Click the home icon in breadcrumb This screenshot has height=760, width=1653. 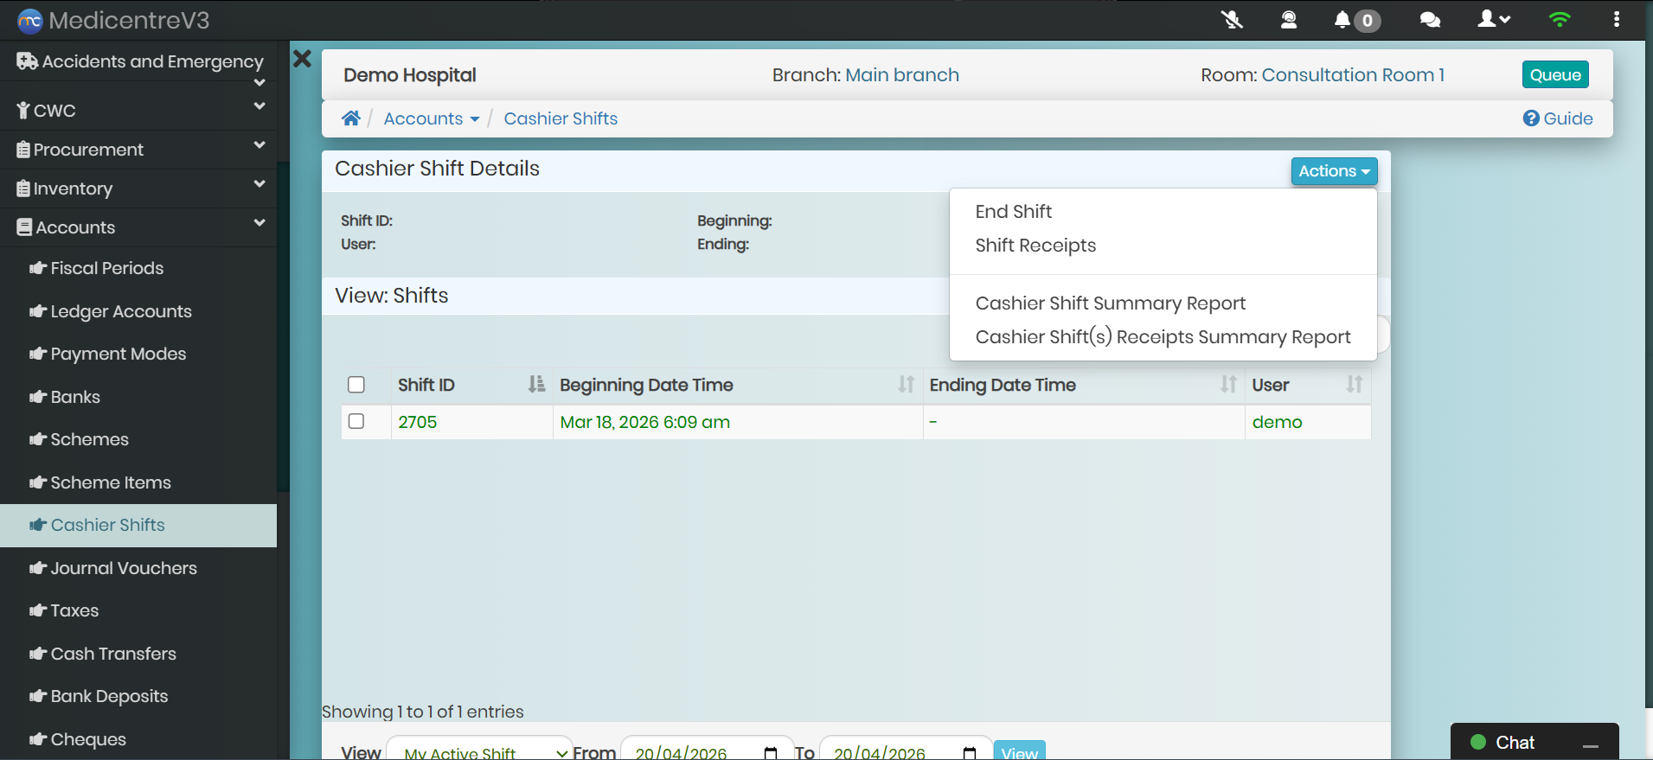(x=350, y=118)
